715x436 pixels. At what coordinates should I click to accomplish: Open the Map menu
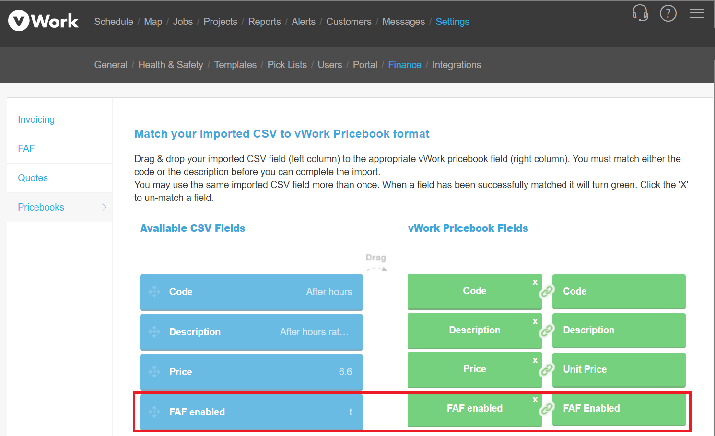[x=153, y=22]
